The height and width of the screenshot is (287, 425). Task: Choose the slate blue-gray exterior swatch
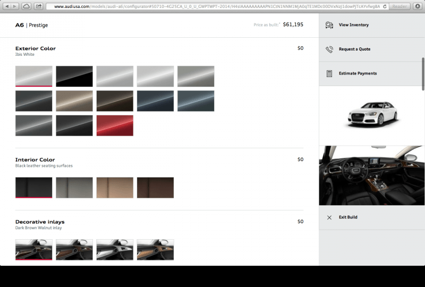pos(196,101)
